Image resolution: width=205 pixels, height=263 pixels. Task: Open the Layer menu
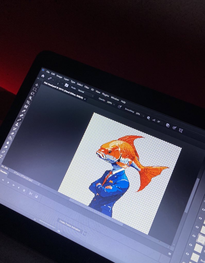(66, 79)
